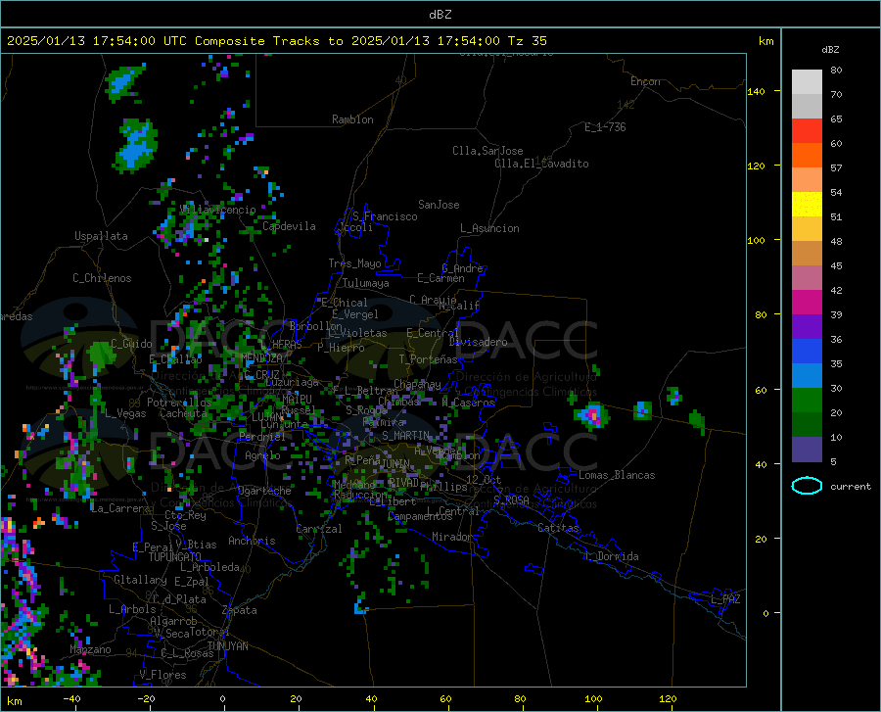
Task: Click the 'Potrerillos' label
Action: (x=179, y=403)
